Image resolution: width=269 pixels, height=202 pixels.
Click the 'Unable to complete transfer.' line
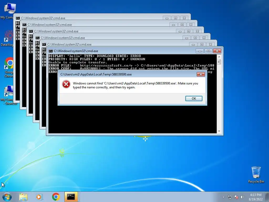click(x=78, y=62)
